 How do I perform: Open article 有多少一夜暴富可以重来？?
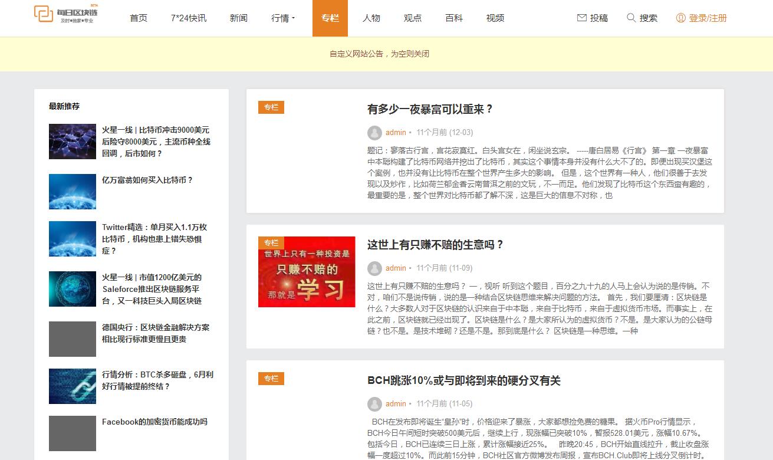pos(430,109)
